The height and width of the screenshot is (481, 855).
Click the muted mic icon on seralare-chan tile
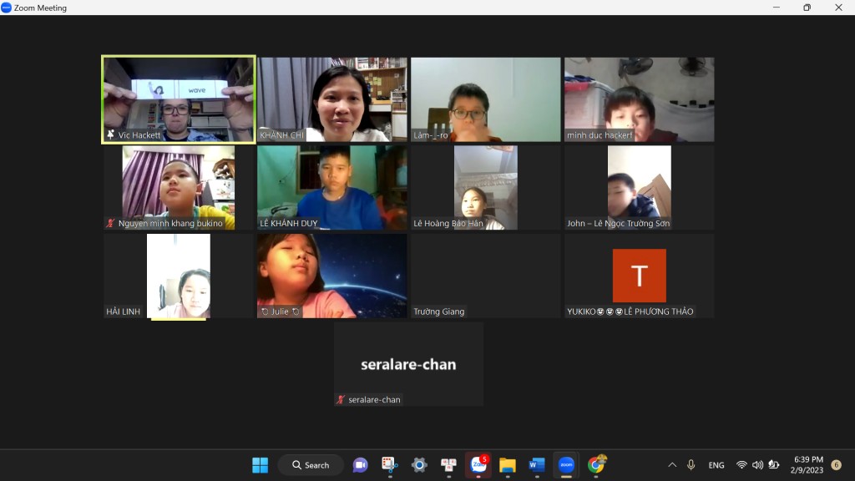tap(341, 400)
